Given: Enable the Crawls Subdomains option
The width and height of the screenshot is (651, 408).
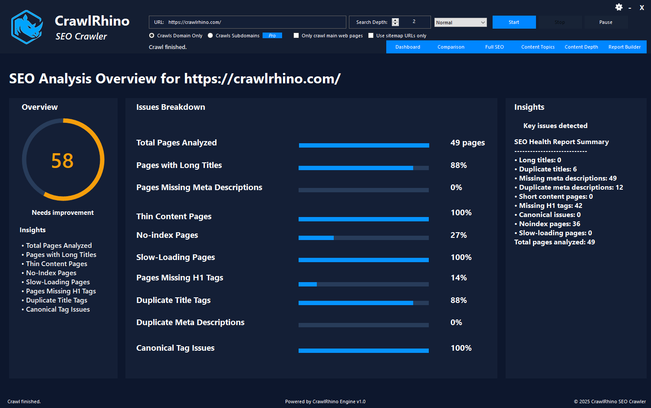Looking at the screenshot, I should click(210, 36).
